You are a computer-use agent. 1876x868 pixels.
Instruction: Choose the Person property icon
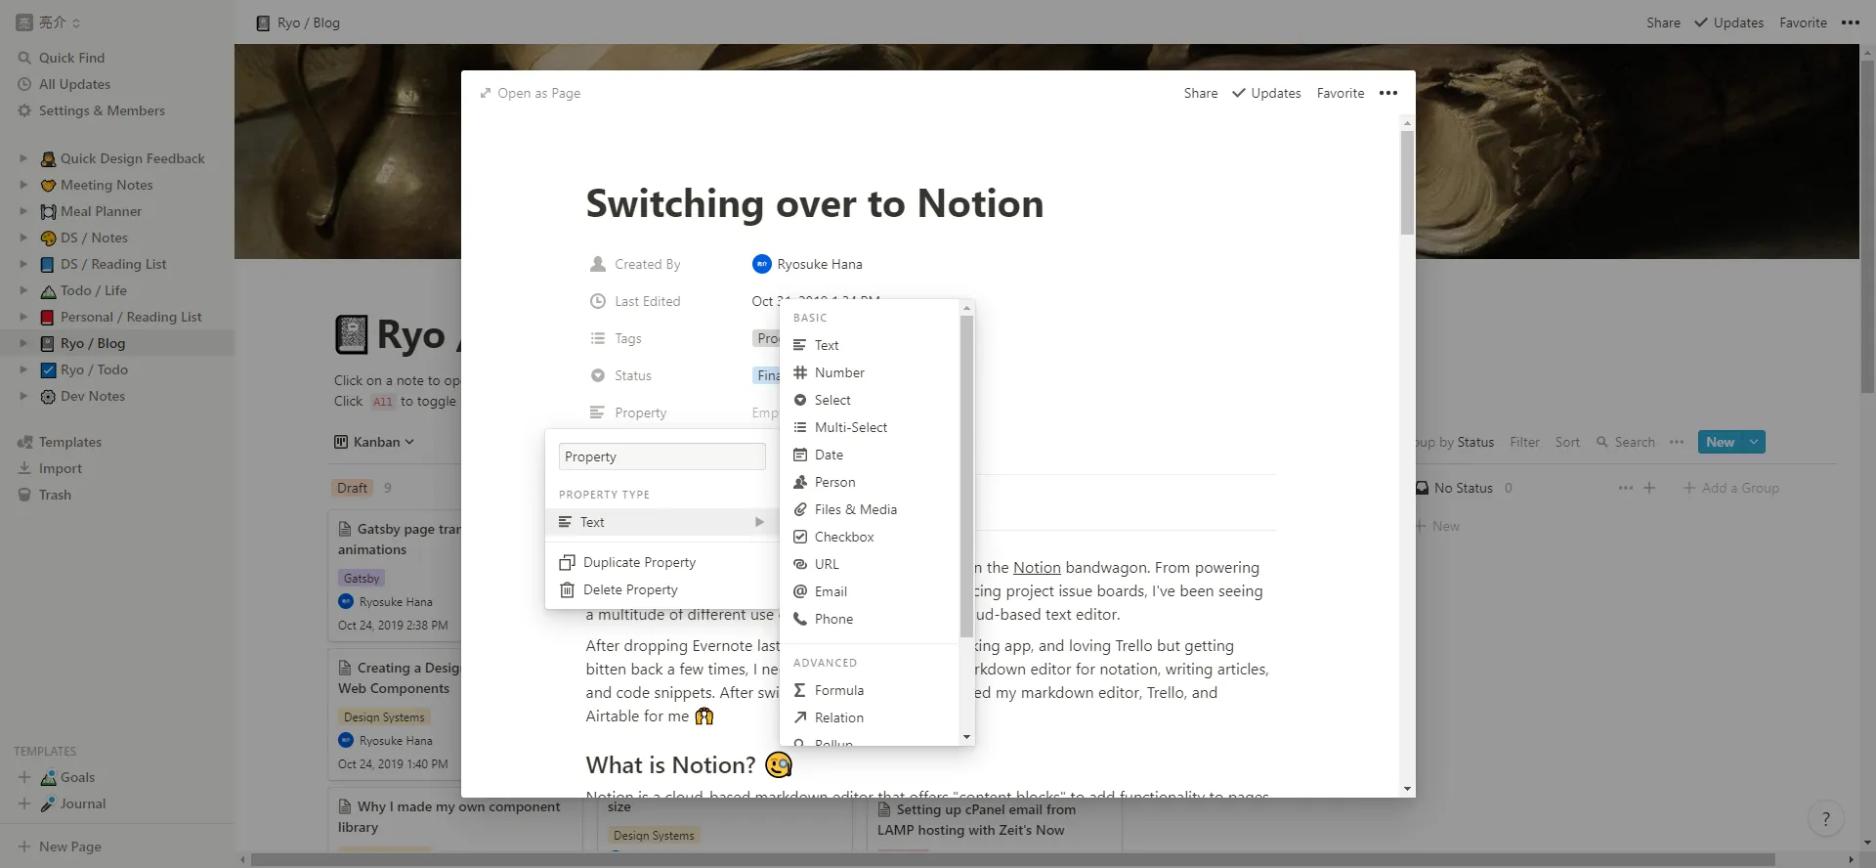(800, 482)
